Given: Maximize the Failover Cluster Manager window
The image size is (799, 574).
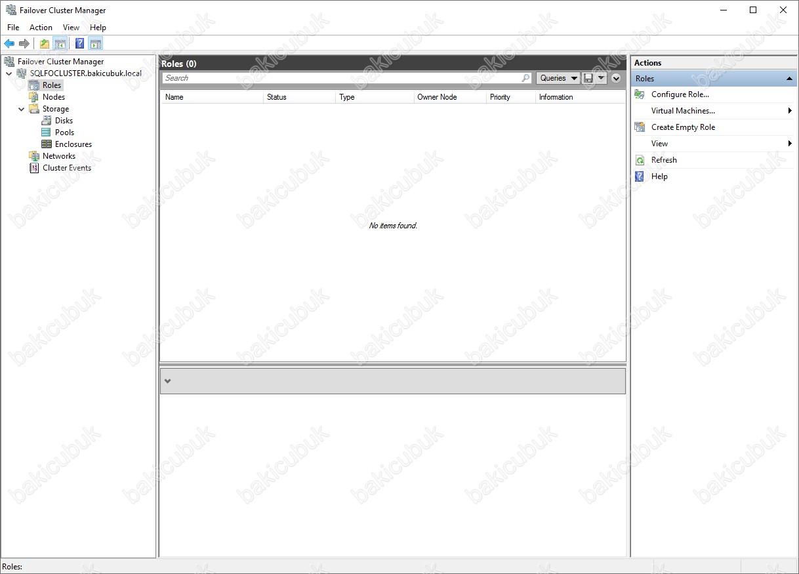Looking at the screenshot, I should click(753, 10).
